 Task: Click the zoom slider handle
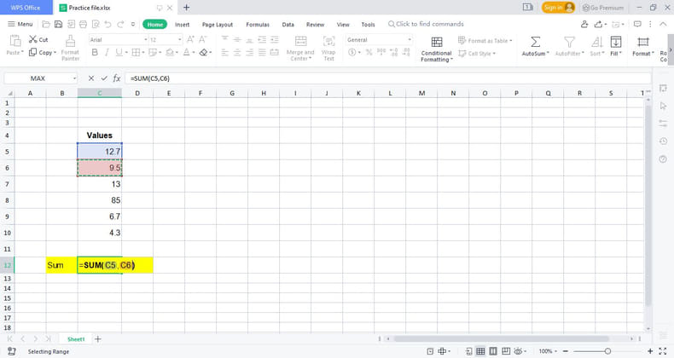click(x=607, y=351)
